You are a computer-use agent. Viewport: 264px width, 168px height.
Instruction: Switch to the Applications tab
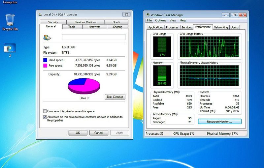pyautogui.click(x=155, y=27)
